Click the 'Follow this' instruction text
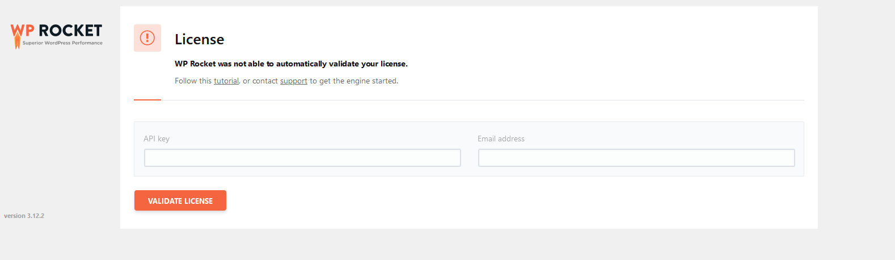 193,81
